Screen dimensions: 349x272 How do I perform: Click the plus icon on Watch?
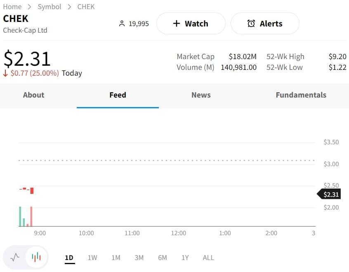[177, 24]
